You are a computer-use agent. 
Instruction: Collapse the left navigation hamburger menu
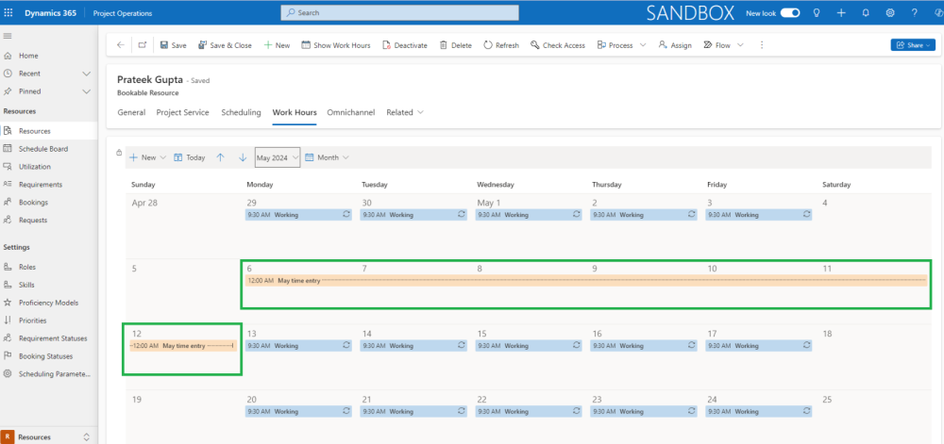pyautogui.click(x=8, y=36)
